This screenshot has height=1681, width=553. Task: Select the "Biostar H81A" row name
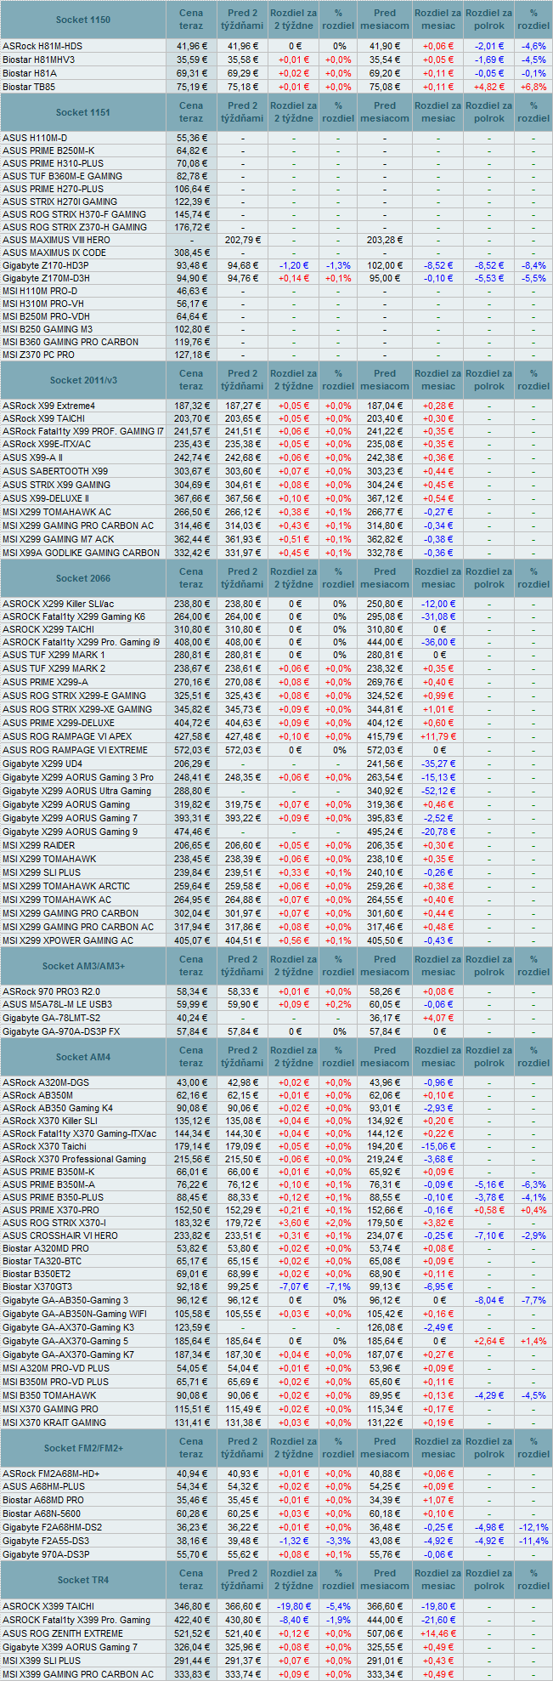coord(30,74)
